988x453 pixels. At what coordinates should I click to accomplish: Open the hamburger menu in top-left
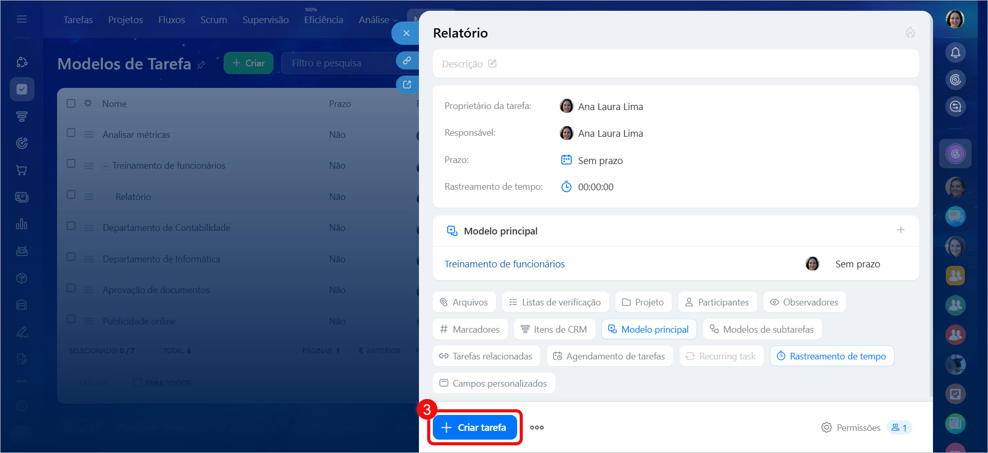[x=22, y=20]
